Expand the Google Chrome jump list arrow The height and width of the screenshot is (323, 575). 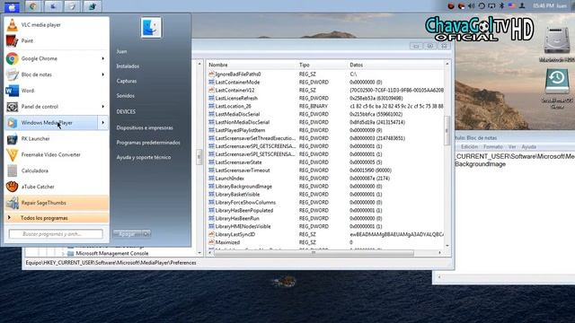click(102, 58)
